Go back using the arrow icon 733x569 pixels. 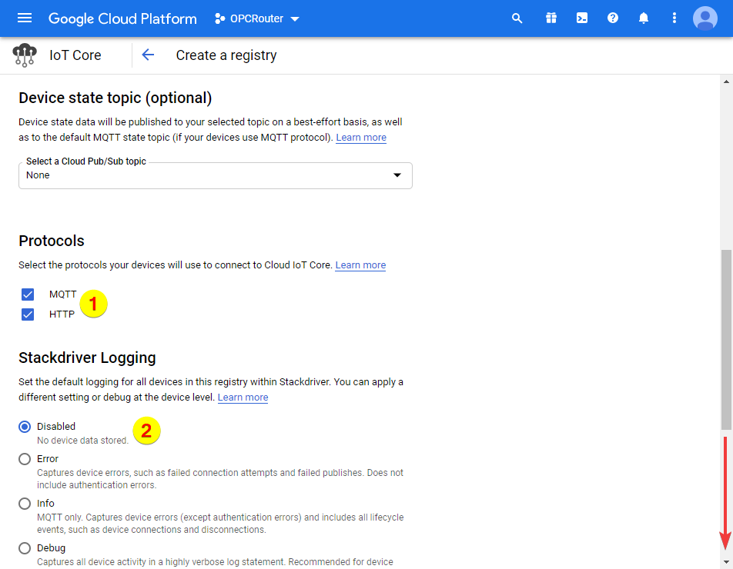coord(148,55)
